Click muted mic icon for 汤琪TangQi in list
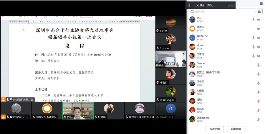265x134 pixels. [259, 119]
